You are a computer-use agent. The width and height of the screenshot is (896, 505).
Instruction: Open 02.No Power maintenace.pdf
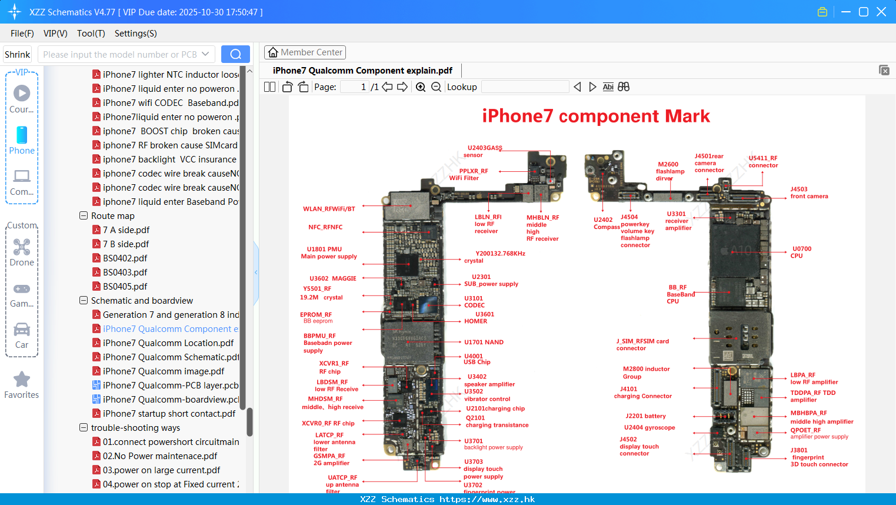tap(155, 456)
